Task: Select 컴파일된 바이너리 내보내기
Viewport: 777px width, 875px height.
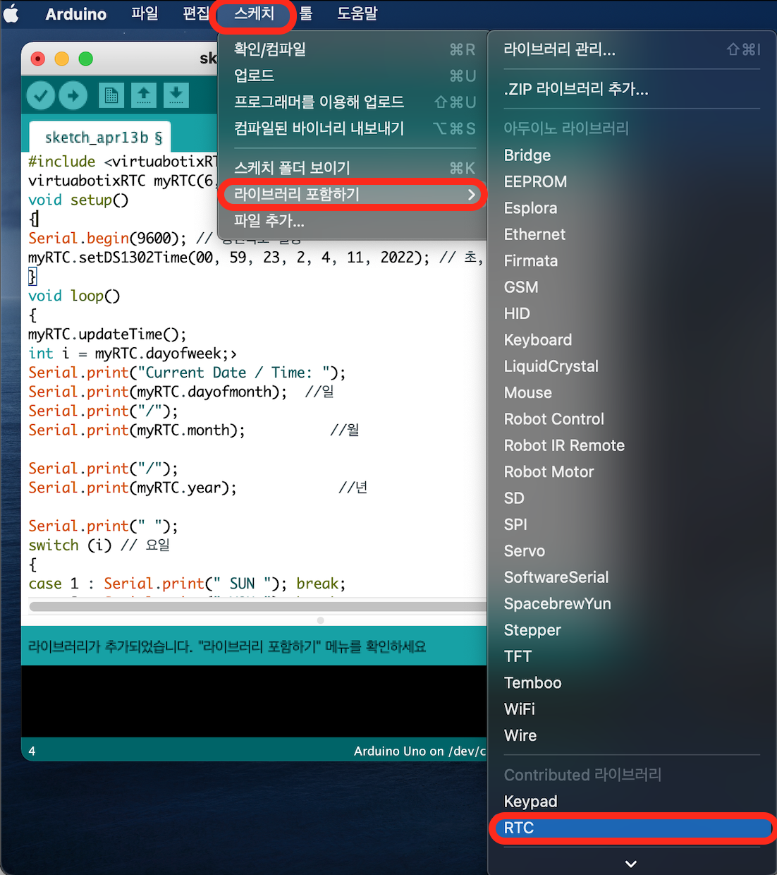Action: [353, 128]
